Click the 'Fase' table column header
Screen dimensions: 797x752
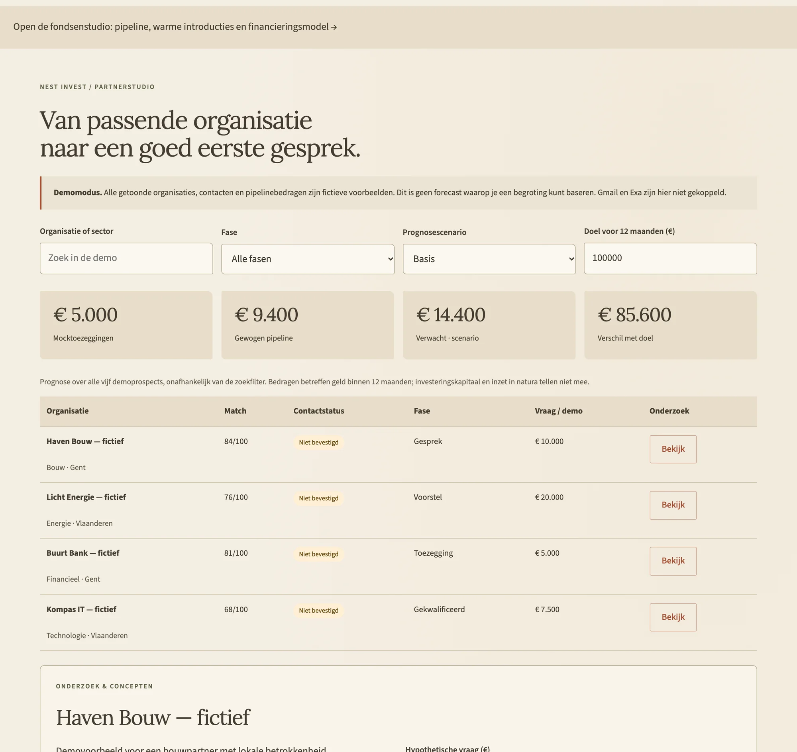pyautogui.click(x=422, y=411)
